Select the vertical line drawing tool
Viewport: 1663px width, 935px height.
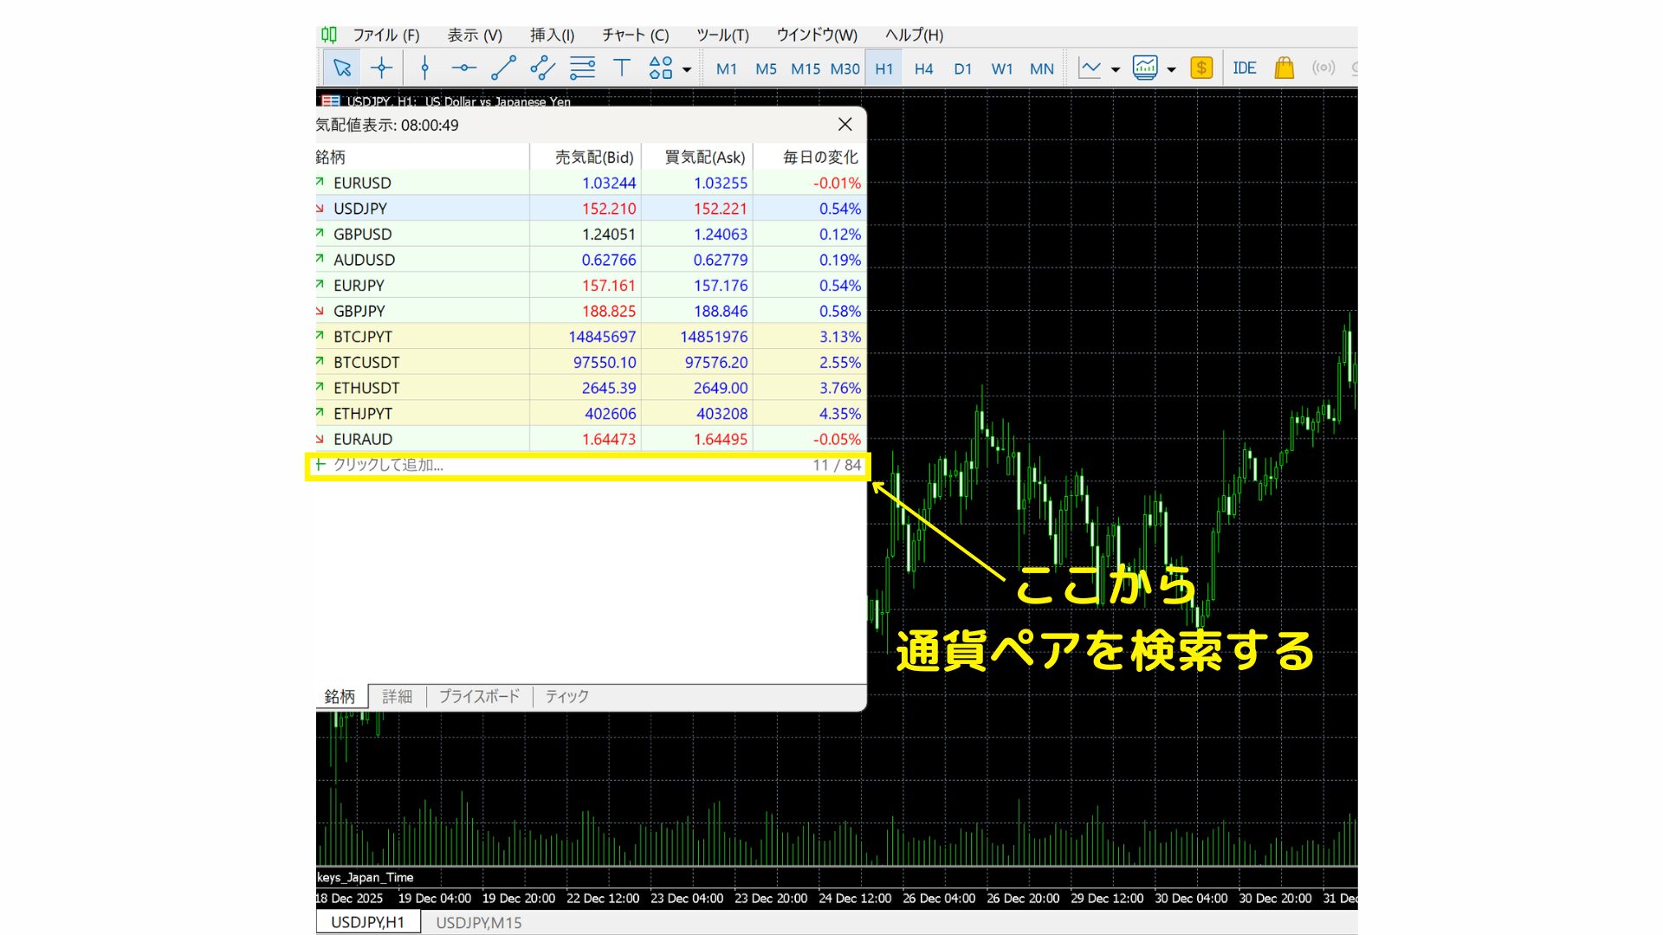[x=424, y=67]
